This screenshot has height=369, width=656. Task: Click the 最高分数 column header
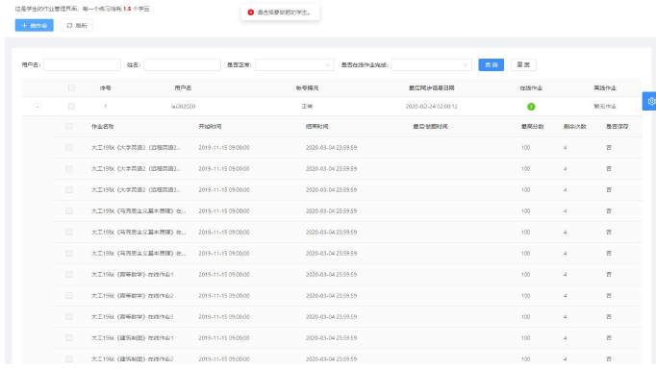pyautogui.click(x=533, y=127)
